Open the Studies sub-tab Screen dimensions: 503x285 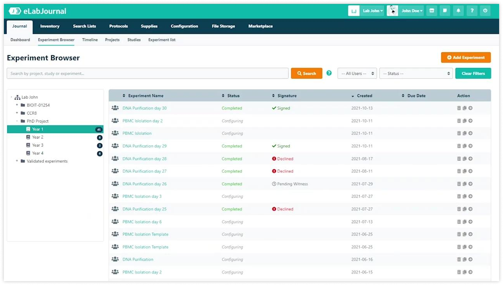pos(134,40)
